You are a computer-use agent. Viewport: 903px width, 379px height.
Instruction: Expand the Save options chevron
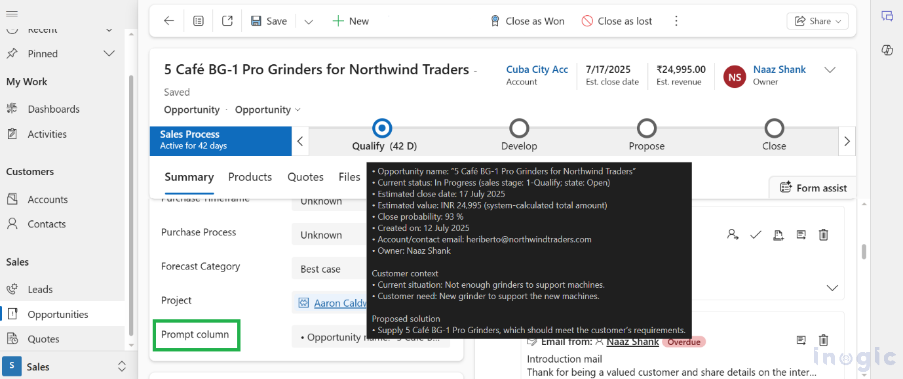[309, 22]
